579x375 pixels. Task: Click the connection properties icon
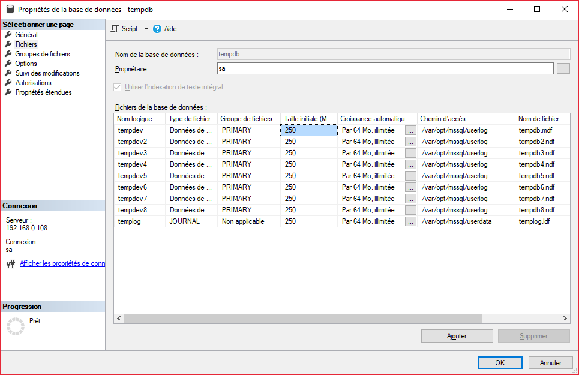coord(10,263)
